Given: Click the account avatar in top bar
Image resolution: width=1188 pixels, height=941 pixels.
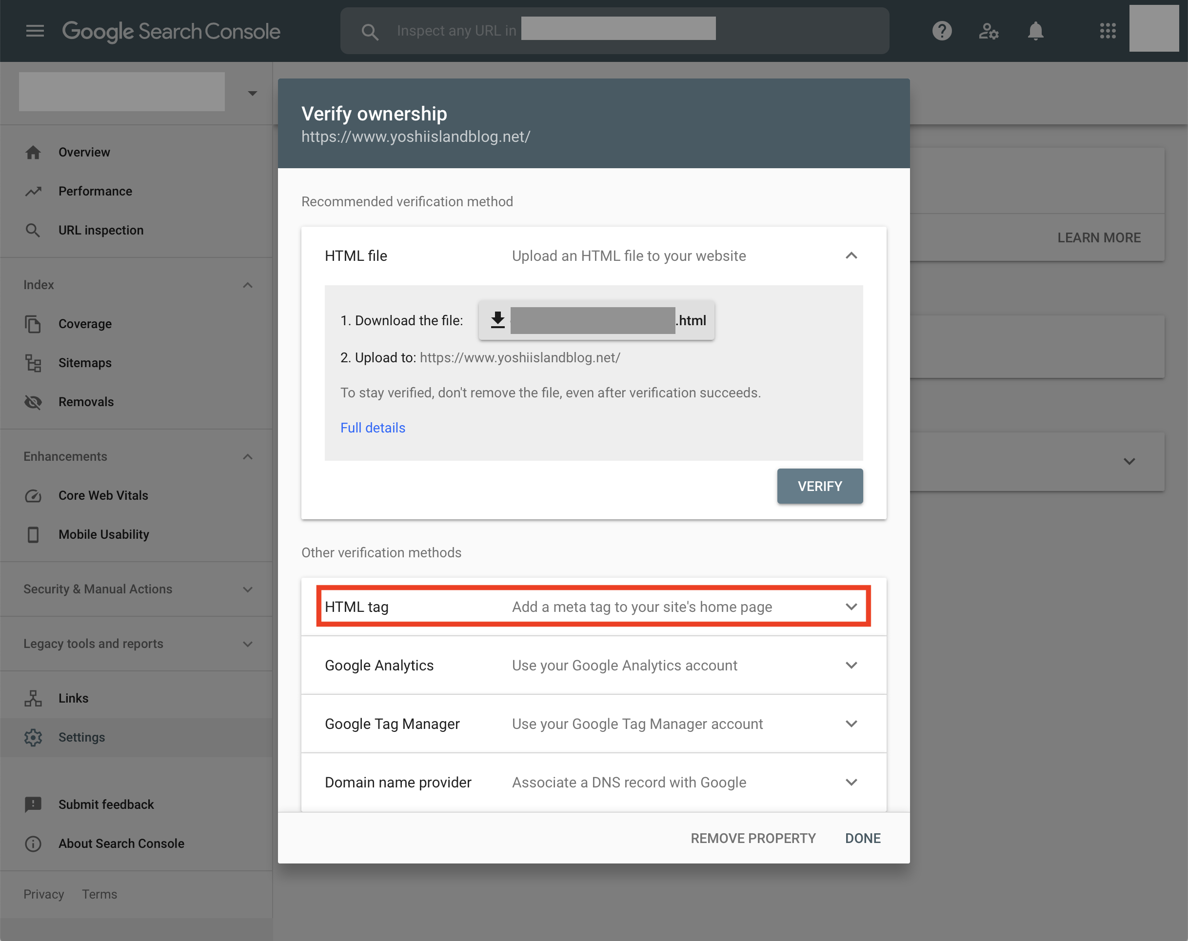Looking at the screenshot, I should [1154, 29].
